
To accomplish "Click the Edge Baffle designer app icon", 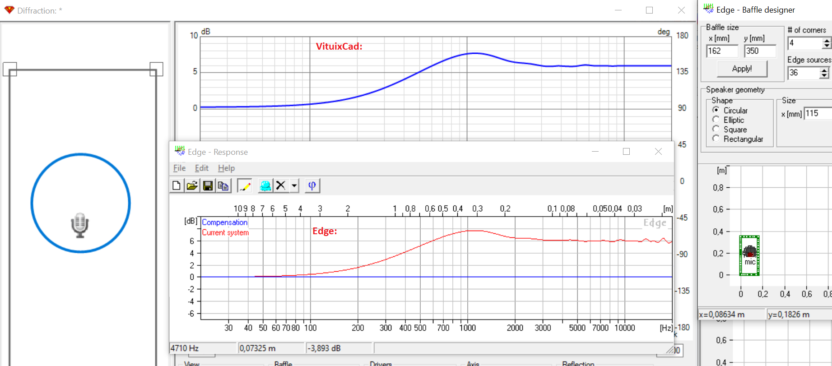I will coord(708,9).
